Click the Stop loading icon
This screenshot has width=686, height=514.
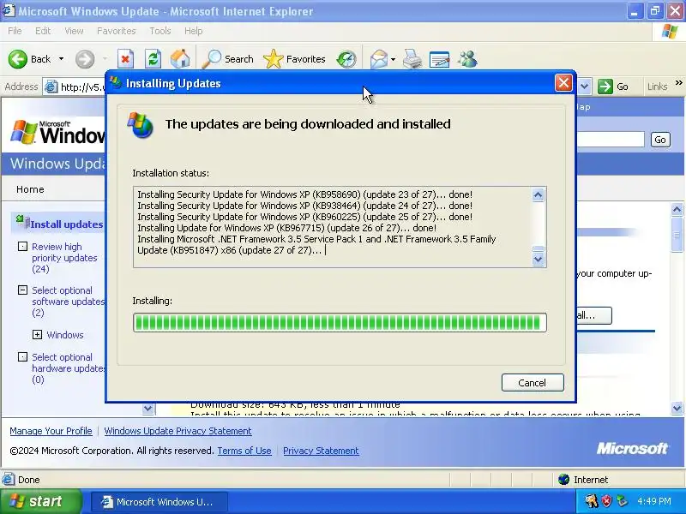tap(125, 59)
